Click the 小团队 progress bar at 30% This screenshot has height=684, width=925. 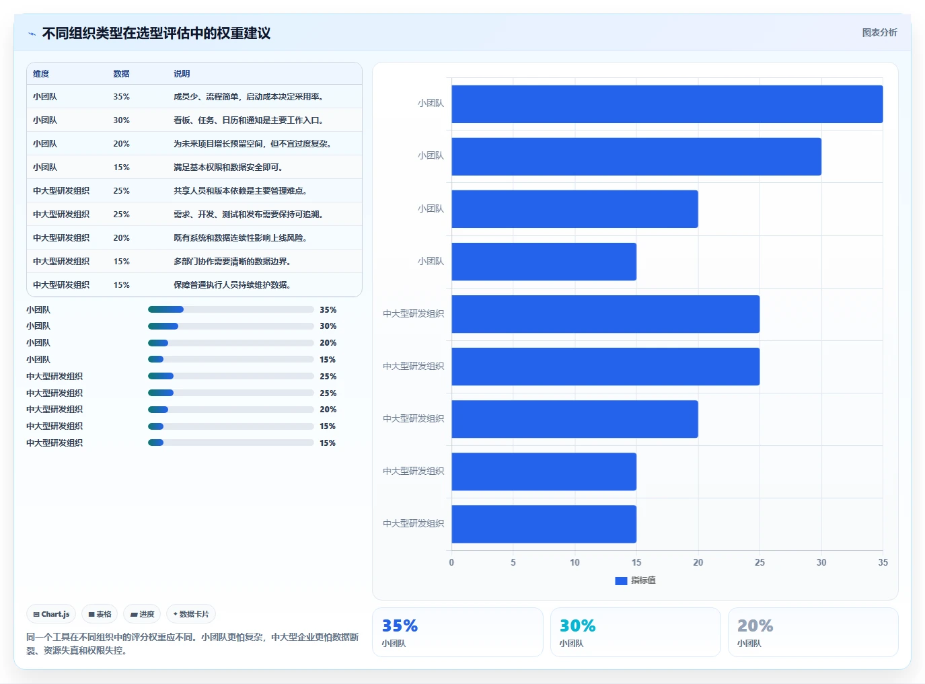pos(231,326)
